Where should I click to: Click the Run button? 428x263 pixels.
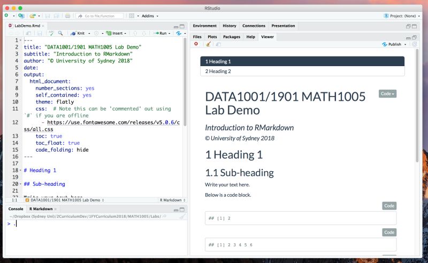[x=160, y=33]
